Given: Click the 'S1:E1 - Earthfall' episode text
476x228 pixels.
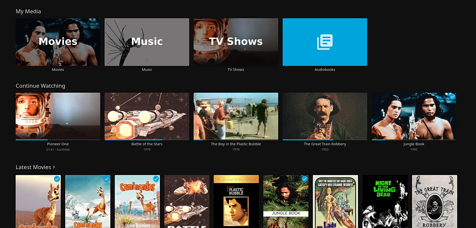Looking at the screenshot, I should click(58, 149).
